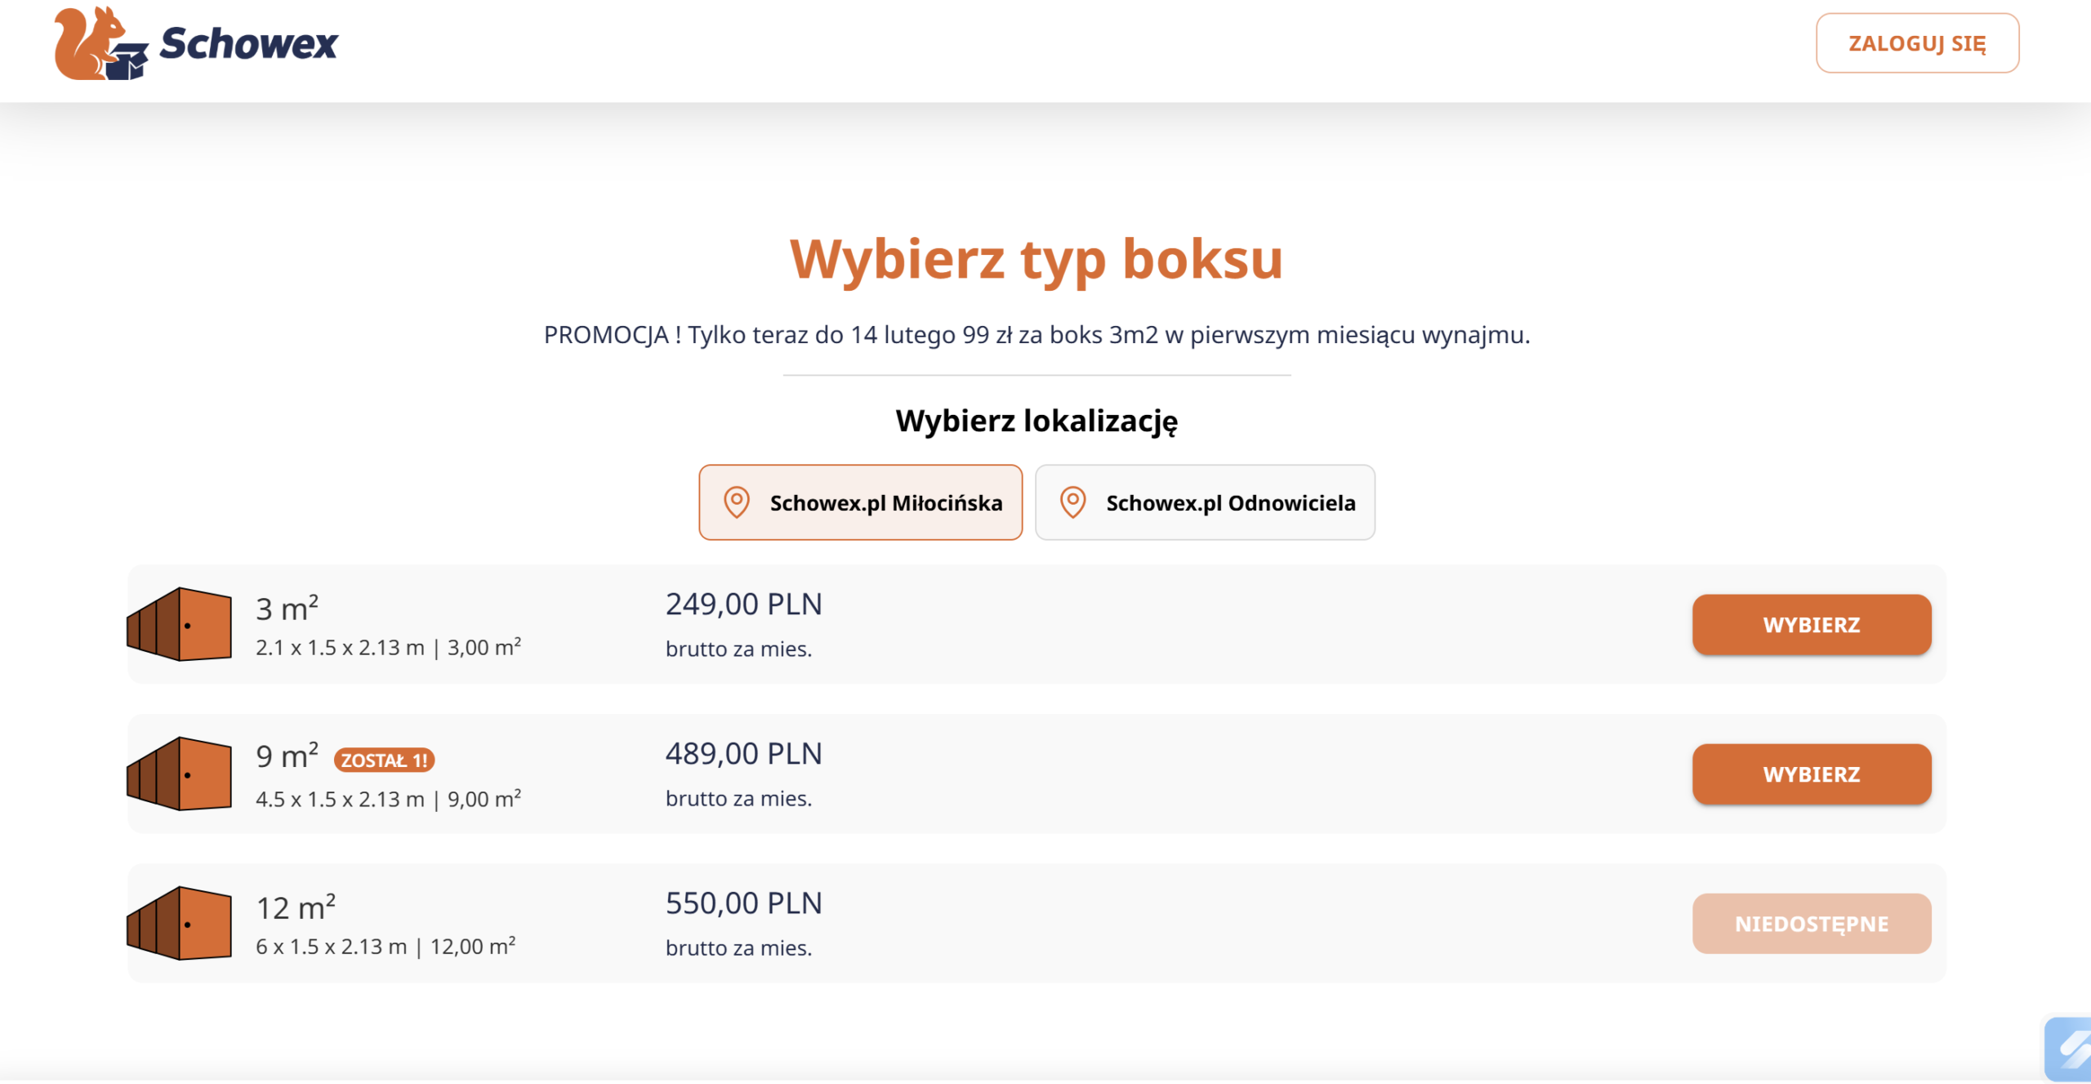Click the NIEDOSTĘPNE button for 12 m²

point(1811,924)
